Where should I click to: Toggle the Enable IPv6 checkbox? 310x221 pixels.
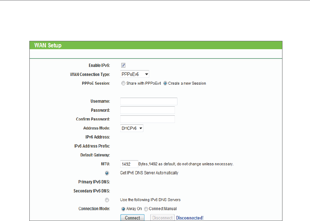[x=123, y=65]
